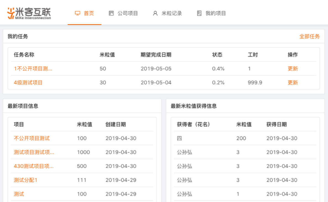Click 更新 for the 4级测试项目 task
This screenshot has width=328, height=202.
pyautogui.click(x=293, y=82)
